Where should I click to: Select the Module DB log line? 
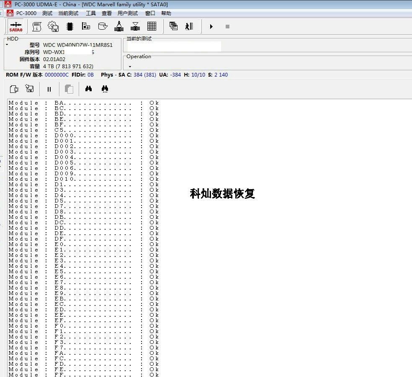click(x=84, y=217)
